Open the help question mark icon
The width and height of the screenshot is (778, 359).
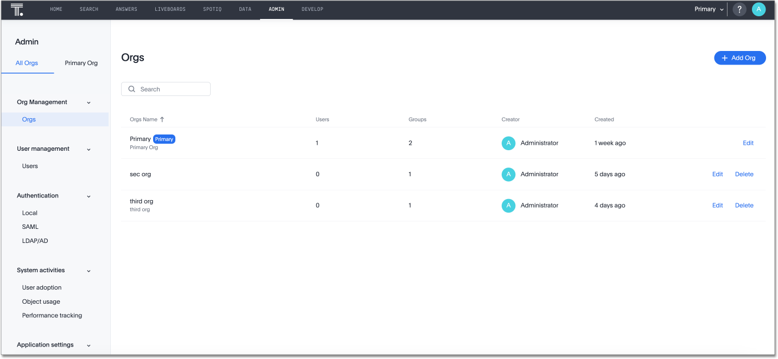[739, 9]
